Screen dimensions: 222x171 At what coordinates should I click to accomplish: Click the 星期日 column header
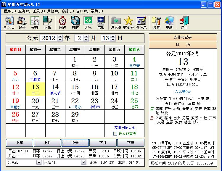[x=16, y=50]
